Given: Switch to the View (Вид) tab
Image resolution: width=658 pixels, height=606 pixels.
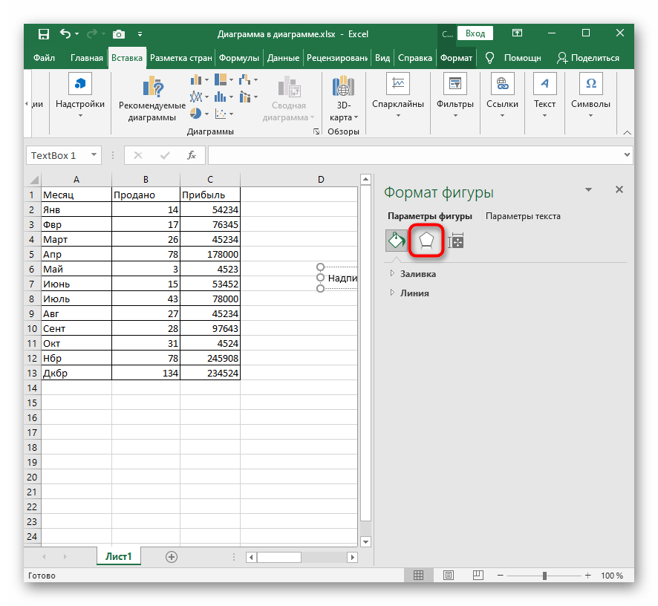Looking at the screenshot, I should [x=382, y=58].
